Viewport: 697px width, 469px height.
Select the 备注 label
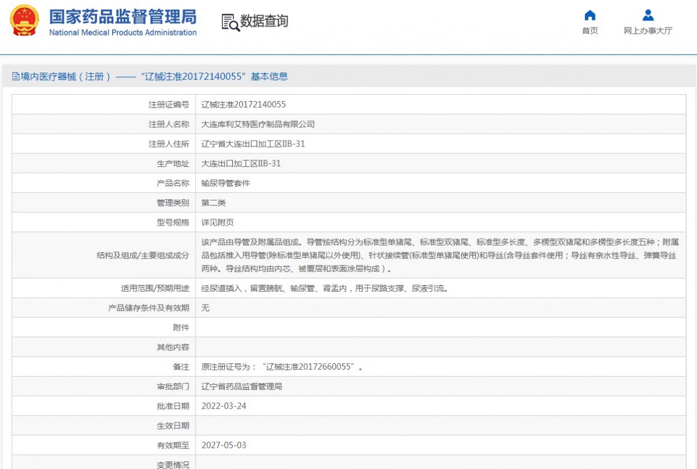coord(181,367)
